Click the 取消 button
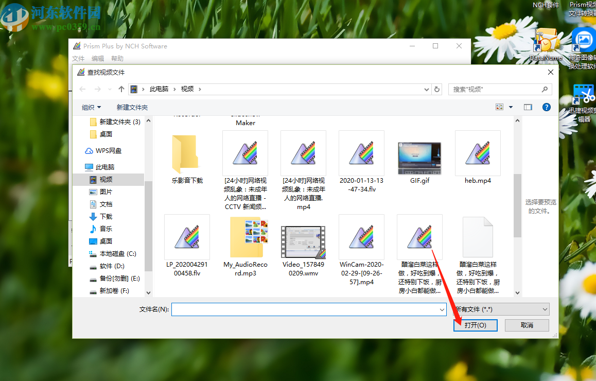This screenshot has width=596, height=381. click(x=527, y=325)
